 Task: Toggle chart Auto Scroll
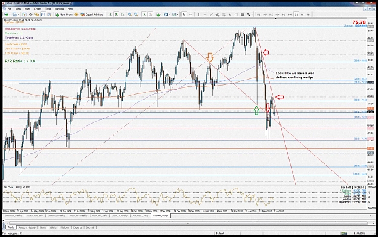coord(144,14)
